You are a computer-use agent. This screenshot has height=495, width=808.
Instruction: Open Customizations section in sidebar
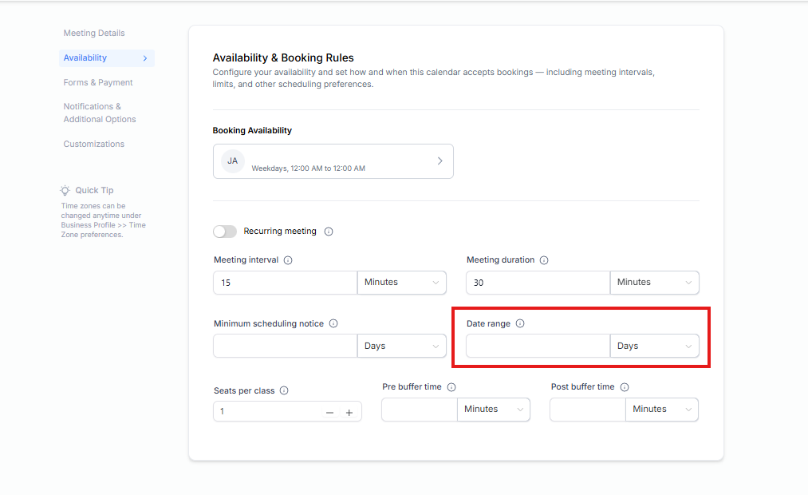94,145
